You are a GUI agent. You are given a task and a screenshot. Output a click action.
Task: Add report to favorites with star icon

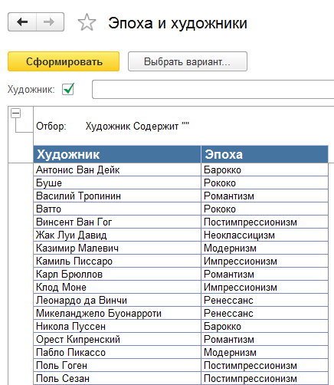point(87,22)
